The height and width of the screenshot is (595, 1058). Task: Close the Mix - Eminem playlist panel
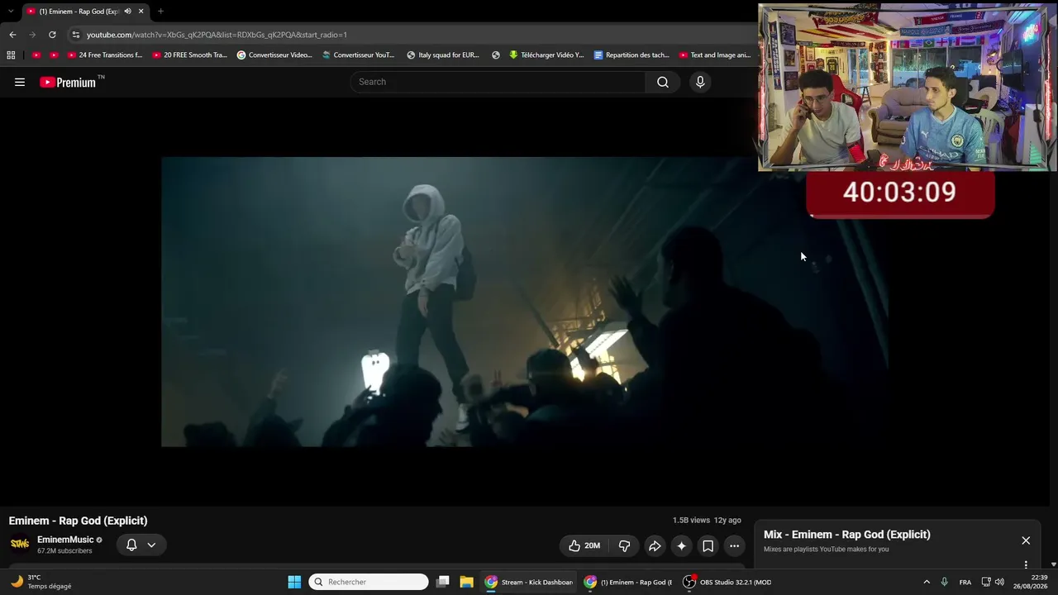click(x=1026, y=540)
